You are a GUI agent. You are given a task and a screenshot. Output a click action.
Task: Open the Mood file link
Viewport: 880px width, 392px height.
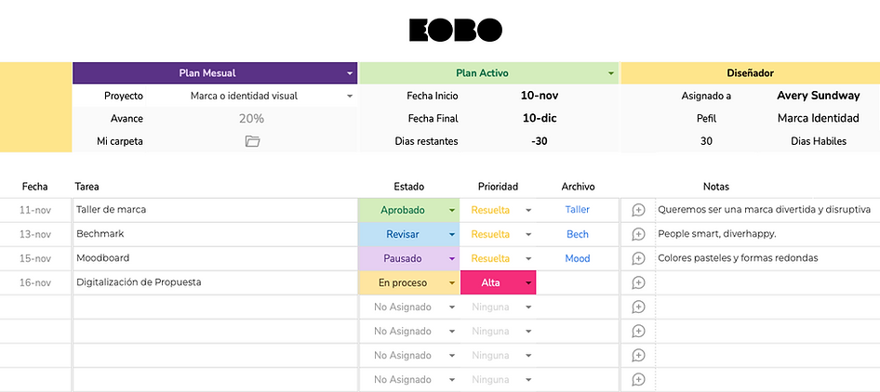click(x=578, y=258)
